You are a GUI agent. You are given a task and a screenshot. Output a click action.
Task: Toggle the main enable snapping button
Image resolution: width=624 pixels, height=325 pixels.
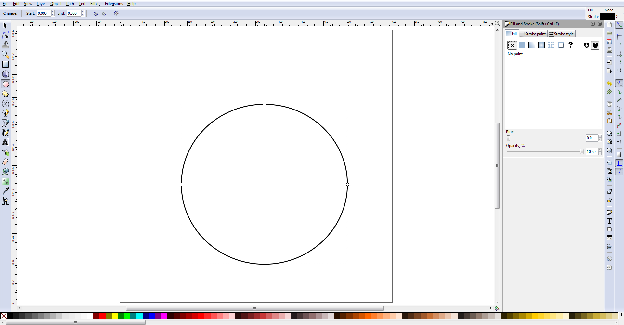[x=619, y=25]
